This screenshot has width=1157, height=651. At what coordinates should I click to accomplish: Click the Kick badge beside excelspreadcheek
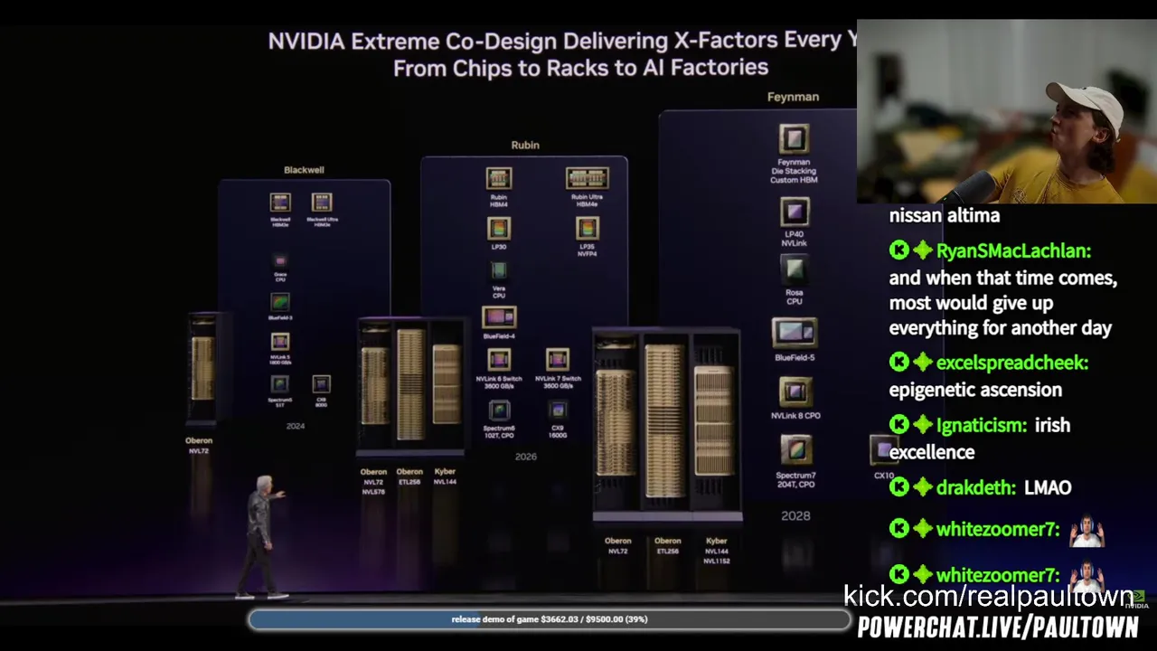(x=898, y=363)
